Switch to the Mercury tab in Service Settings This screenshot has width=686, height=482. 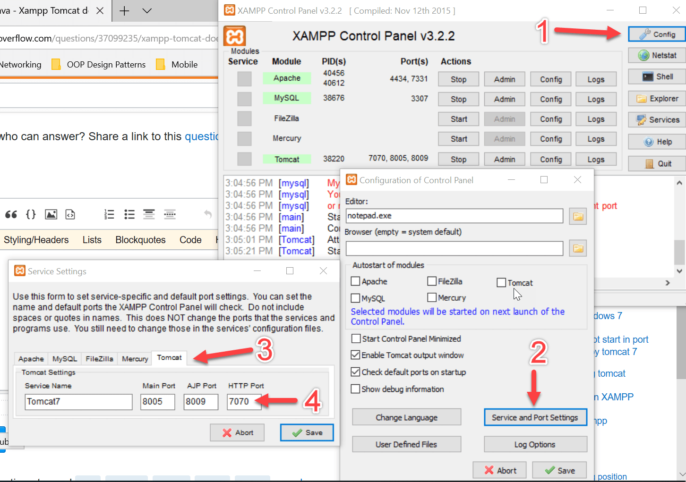[x=134, y=358]
